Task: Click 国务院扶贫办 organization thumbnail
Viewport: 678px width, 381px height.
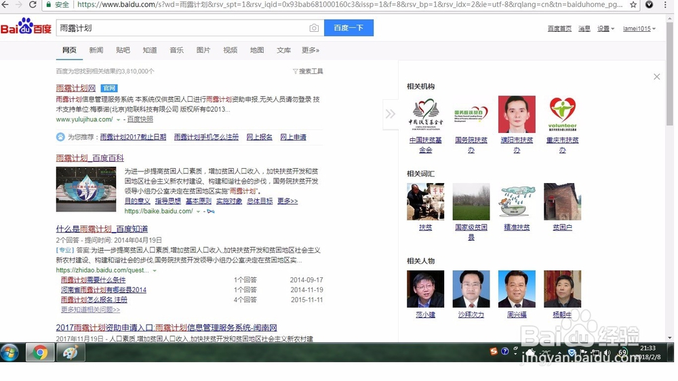Action: [x=471, y=114]
